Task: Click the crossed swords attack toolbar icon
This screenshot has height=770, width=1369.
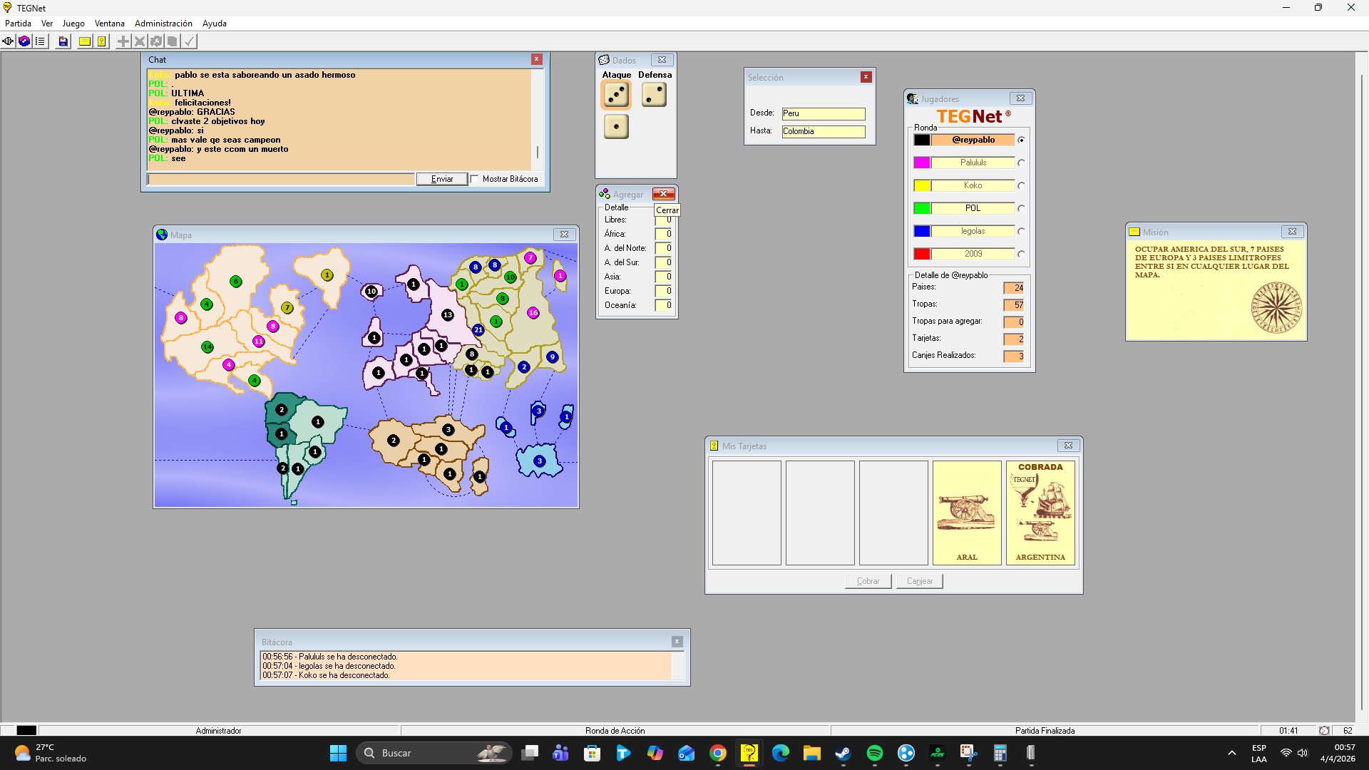Action: (x=140, y=41)
